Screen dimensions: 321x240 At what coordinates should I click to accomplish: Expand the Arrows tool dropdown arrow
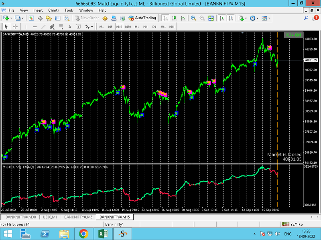click(x=92, y=26)
